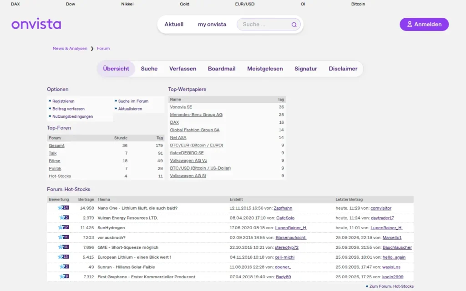
Task: Select EUR/USD in the top ticker bar
Action: pyautogui.click(x=244, y=4)
